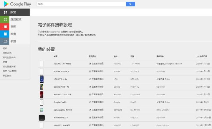Image resolution: width=212 pixels, height=129 pixels.
Task: Click the blue search magnifier button
Action: click(x=130, y=4)
